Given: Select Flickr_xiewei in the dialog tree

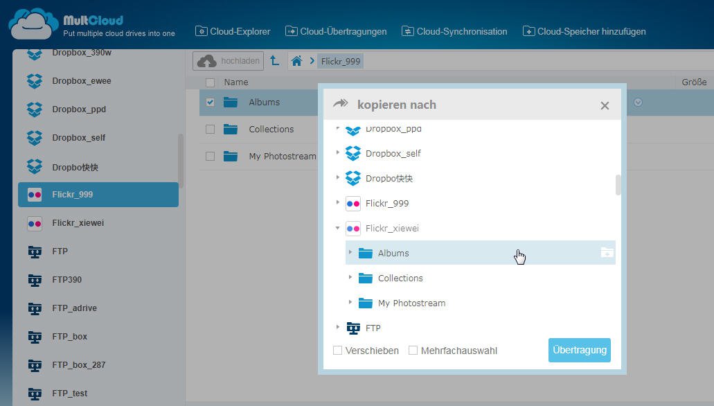Looking at the screenshot, I should [x=392, y=229].
